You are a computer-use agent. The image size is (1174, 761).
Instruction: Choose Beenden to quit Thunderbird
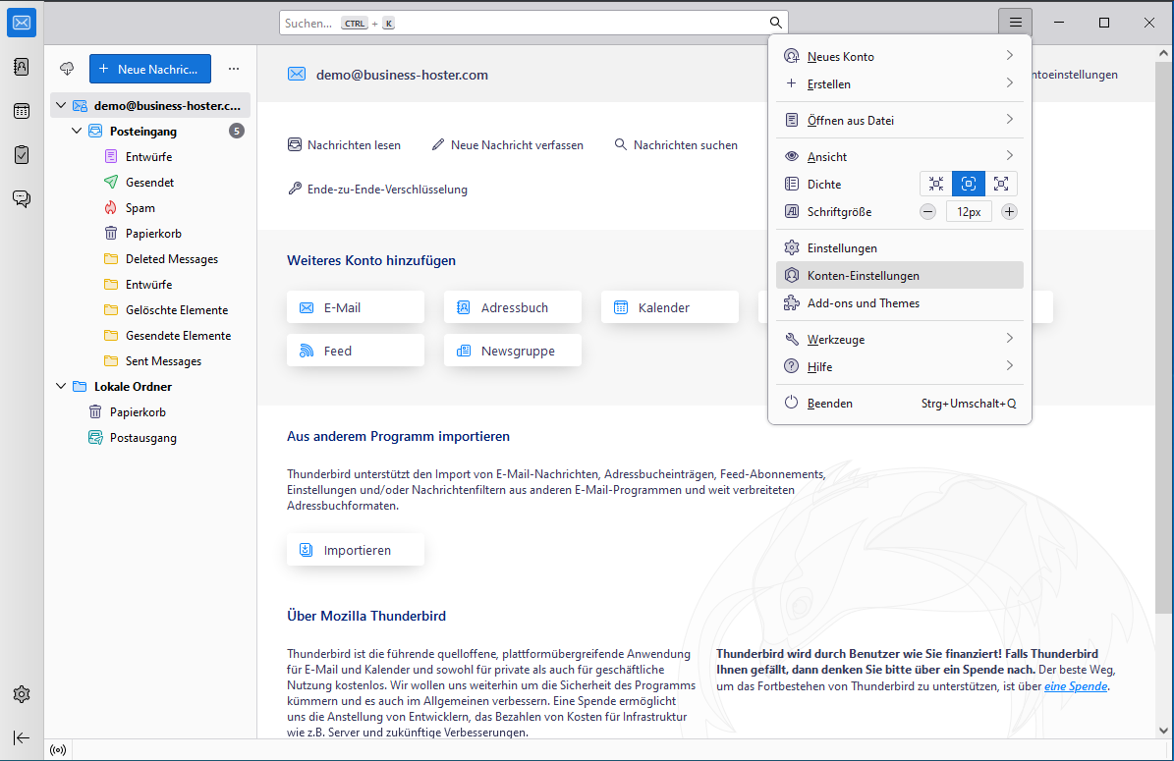(x=900, y=404)
